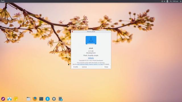Click the Close button in About plank
182x102 pixels.
[x=106, y=67]
